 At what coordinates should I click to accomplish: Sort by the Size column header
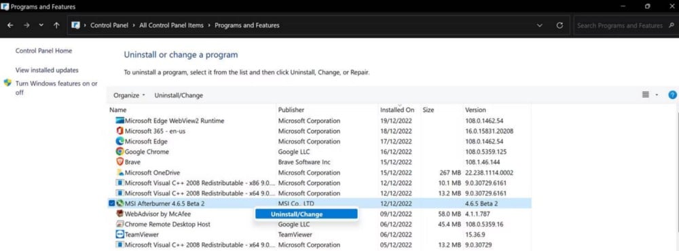[428, 110]
